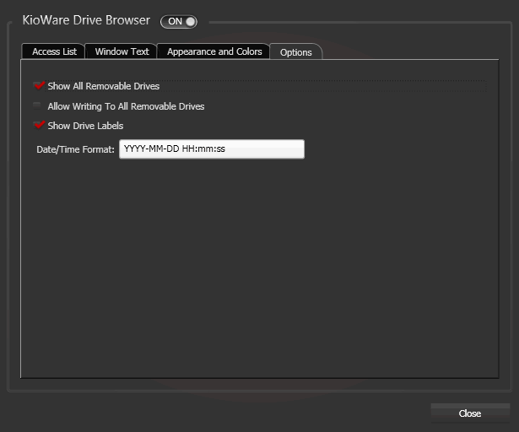Enable Allow Writing To All Removable Drives
Screen dimensions: 519x432
coord(37,106)
